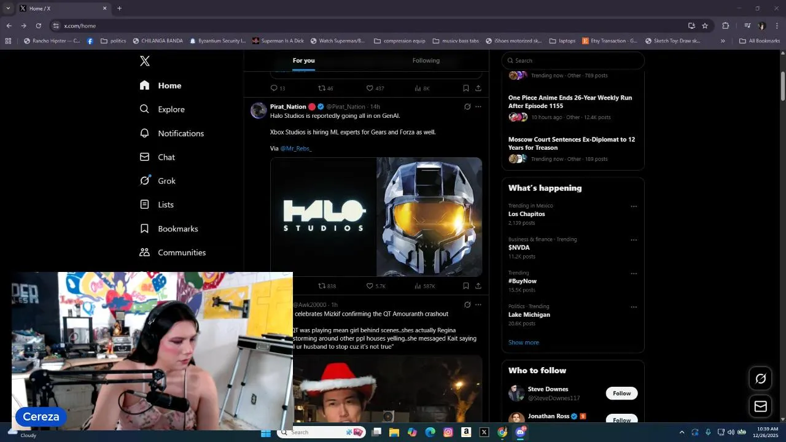Open the All Bookmarks folder
This screenshot has width=786, height=442.
click(760, 41)
